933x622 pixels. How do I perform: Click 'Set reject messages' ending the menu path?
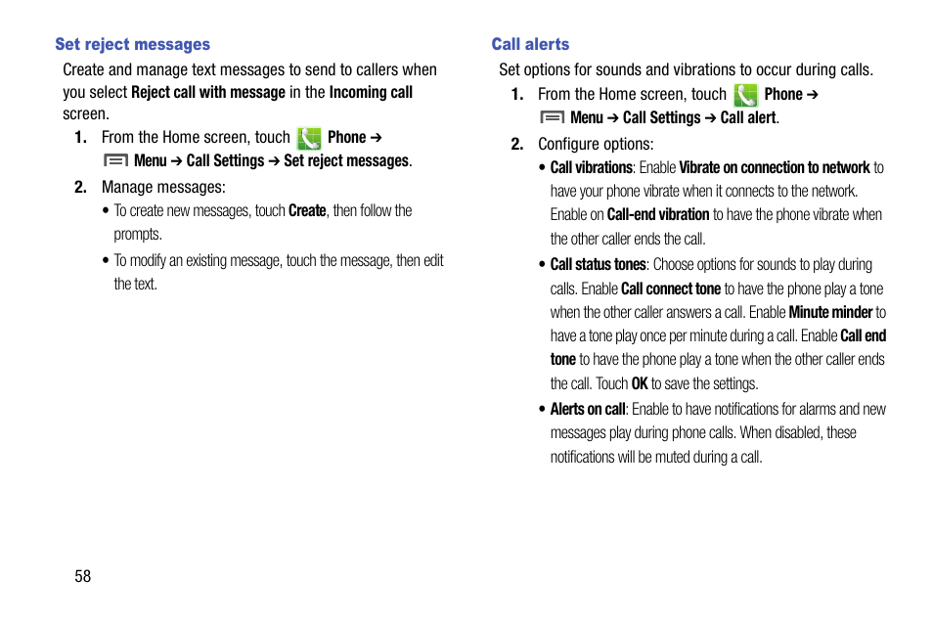(x=346, y=160)
